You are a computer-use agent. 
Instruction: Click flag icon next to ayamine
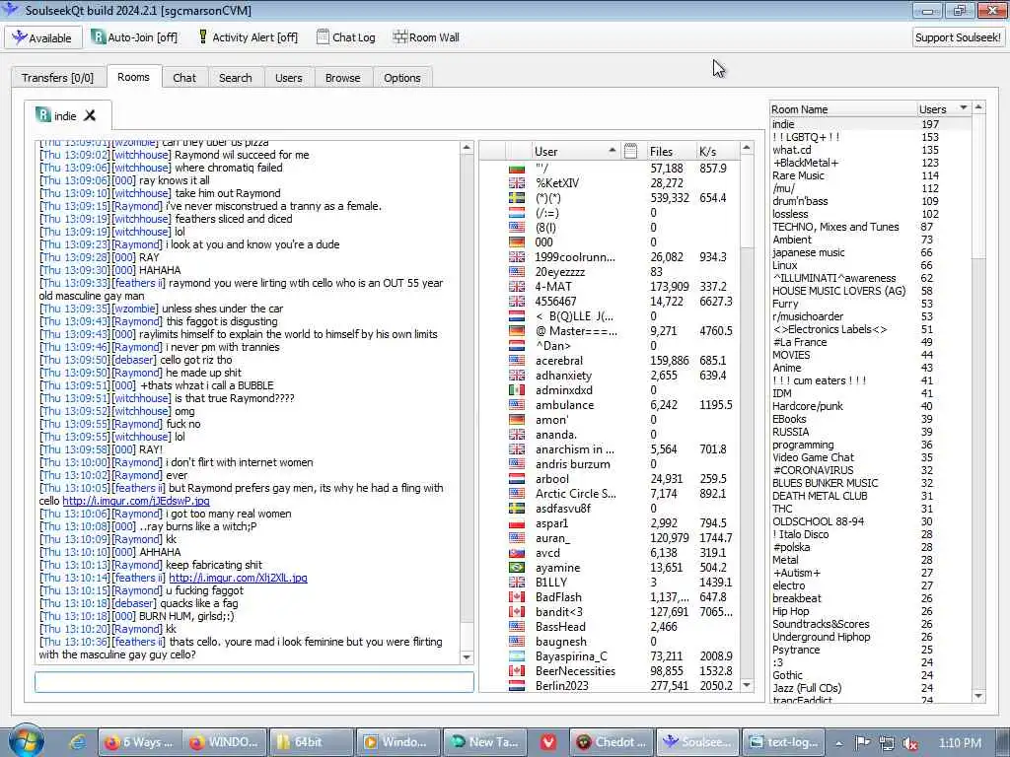pos(517,568)
